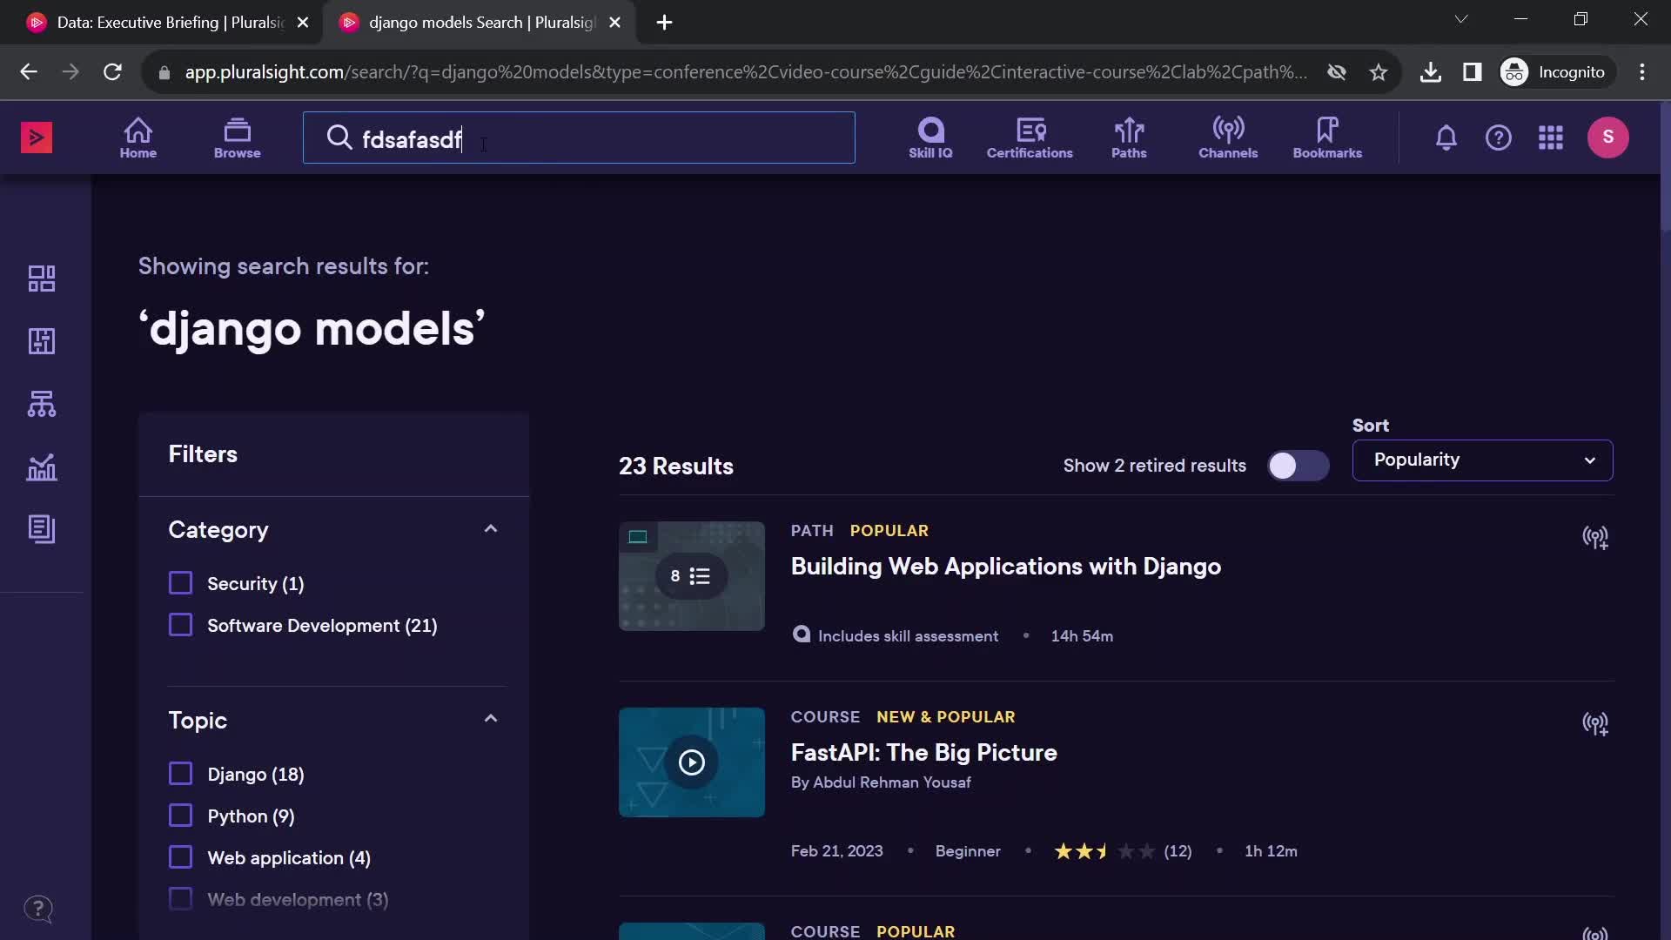Viewport: 1671px width, 940px height.
Task: Check Django (18) topic filter
Action: point(180,774)
